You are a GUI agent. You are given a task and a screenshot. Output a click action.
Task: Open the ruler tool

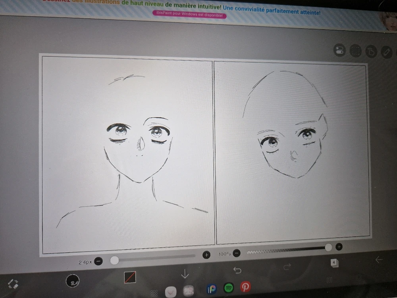tap(386, 52)
